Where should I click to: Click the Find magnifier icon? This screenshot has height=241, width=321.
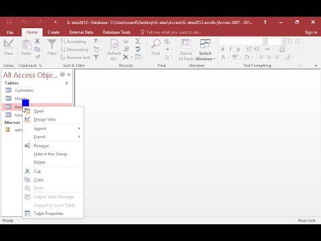tap(156, 44)
